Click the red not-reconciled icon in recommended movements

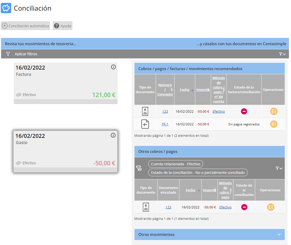pos(244,111)
